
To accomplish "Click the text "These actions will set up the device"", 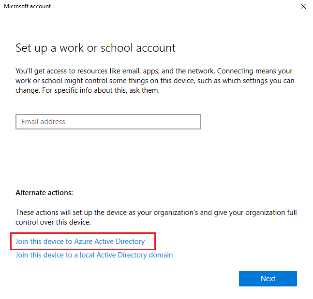I will pos(156,217).
